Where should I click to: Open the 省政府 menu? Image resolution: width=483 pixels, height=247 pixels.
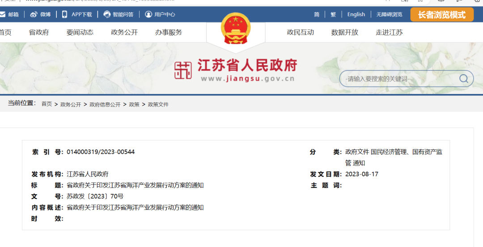point(39,32)
